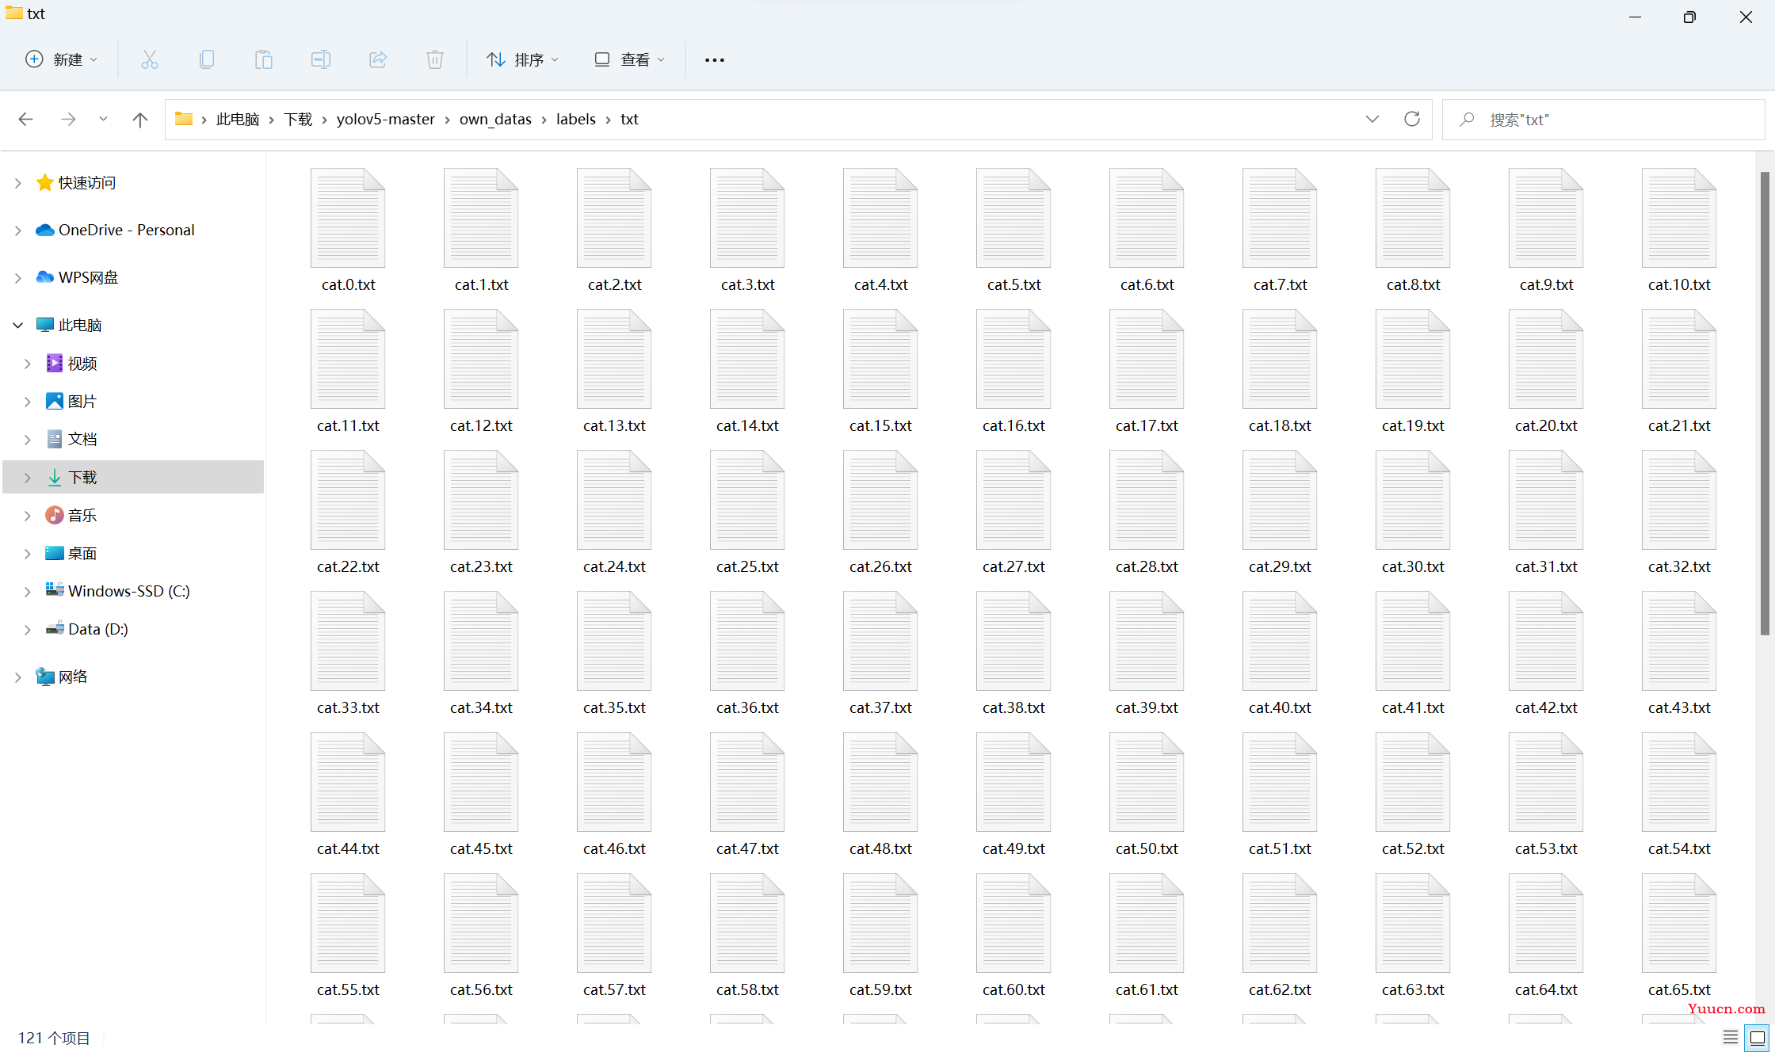Select the cat.16.txt file icon
The image size is (1775, 1052).
1013,359
